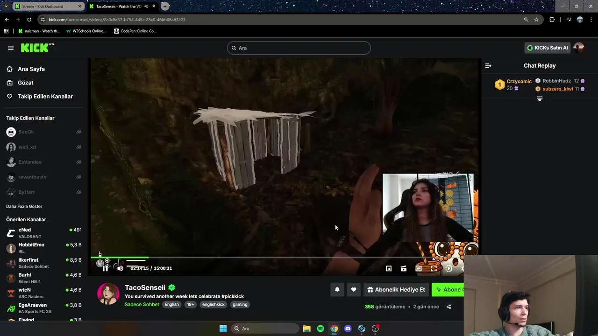Open HobbitEmo recommended channel

click(44, 248)
